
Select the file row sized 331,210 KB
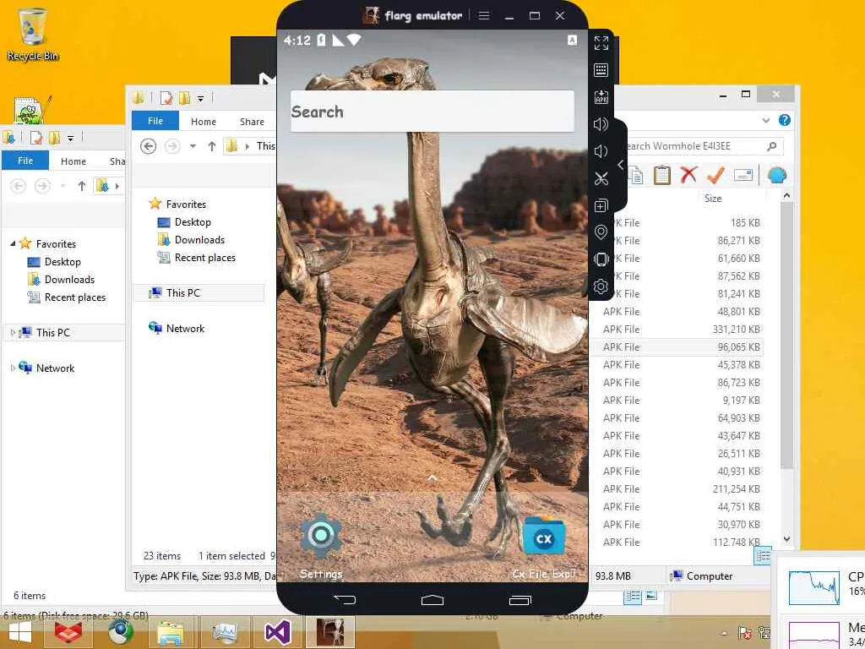point(678,330)
